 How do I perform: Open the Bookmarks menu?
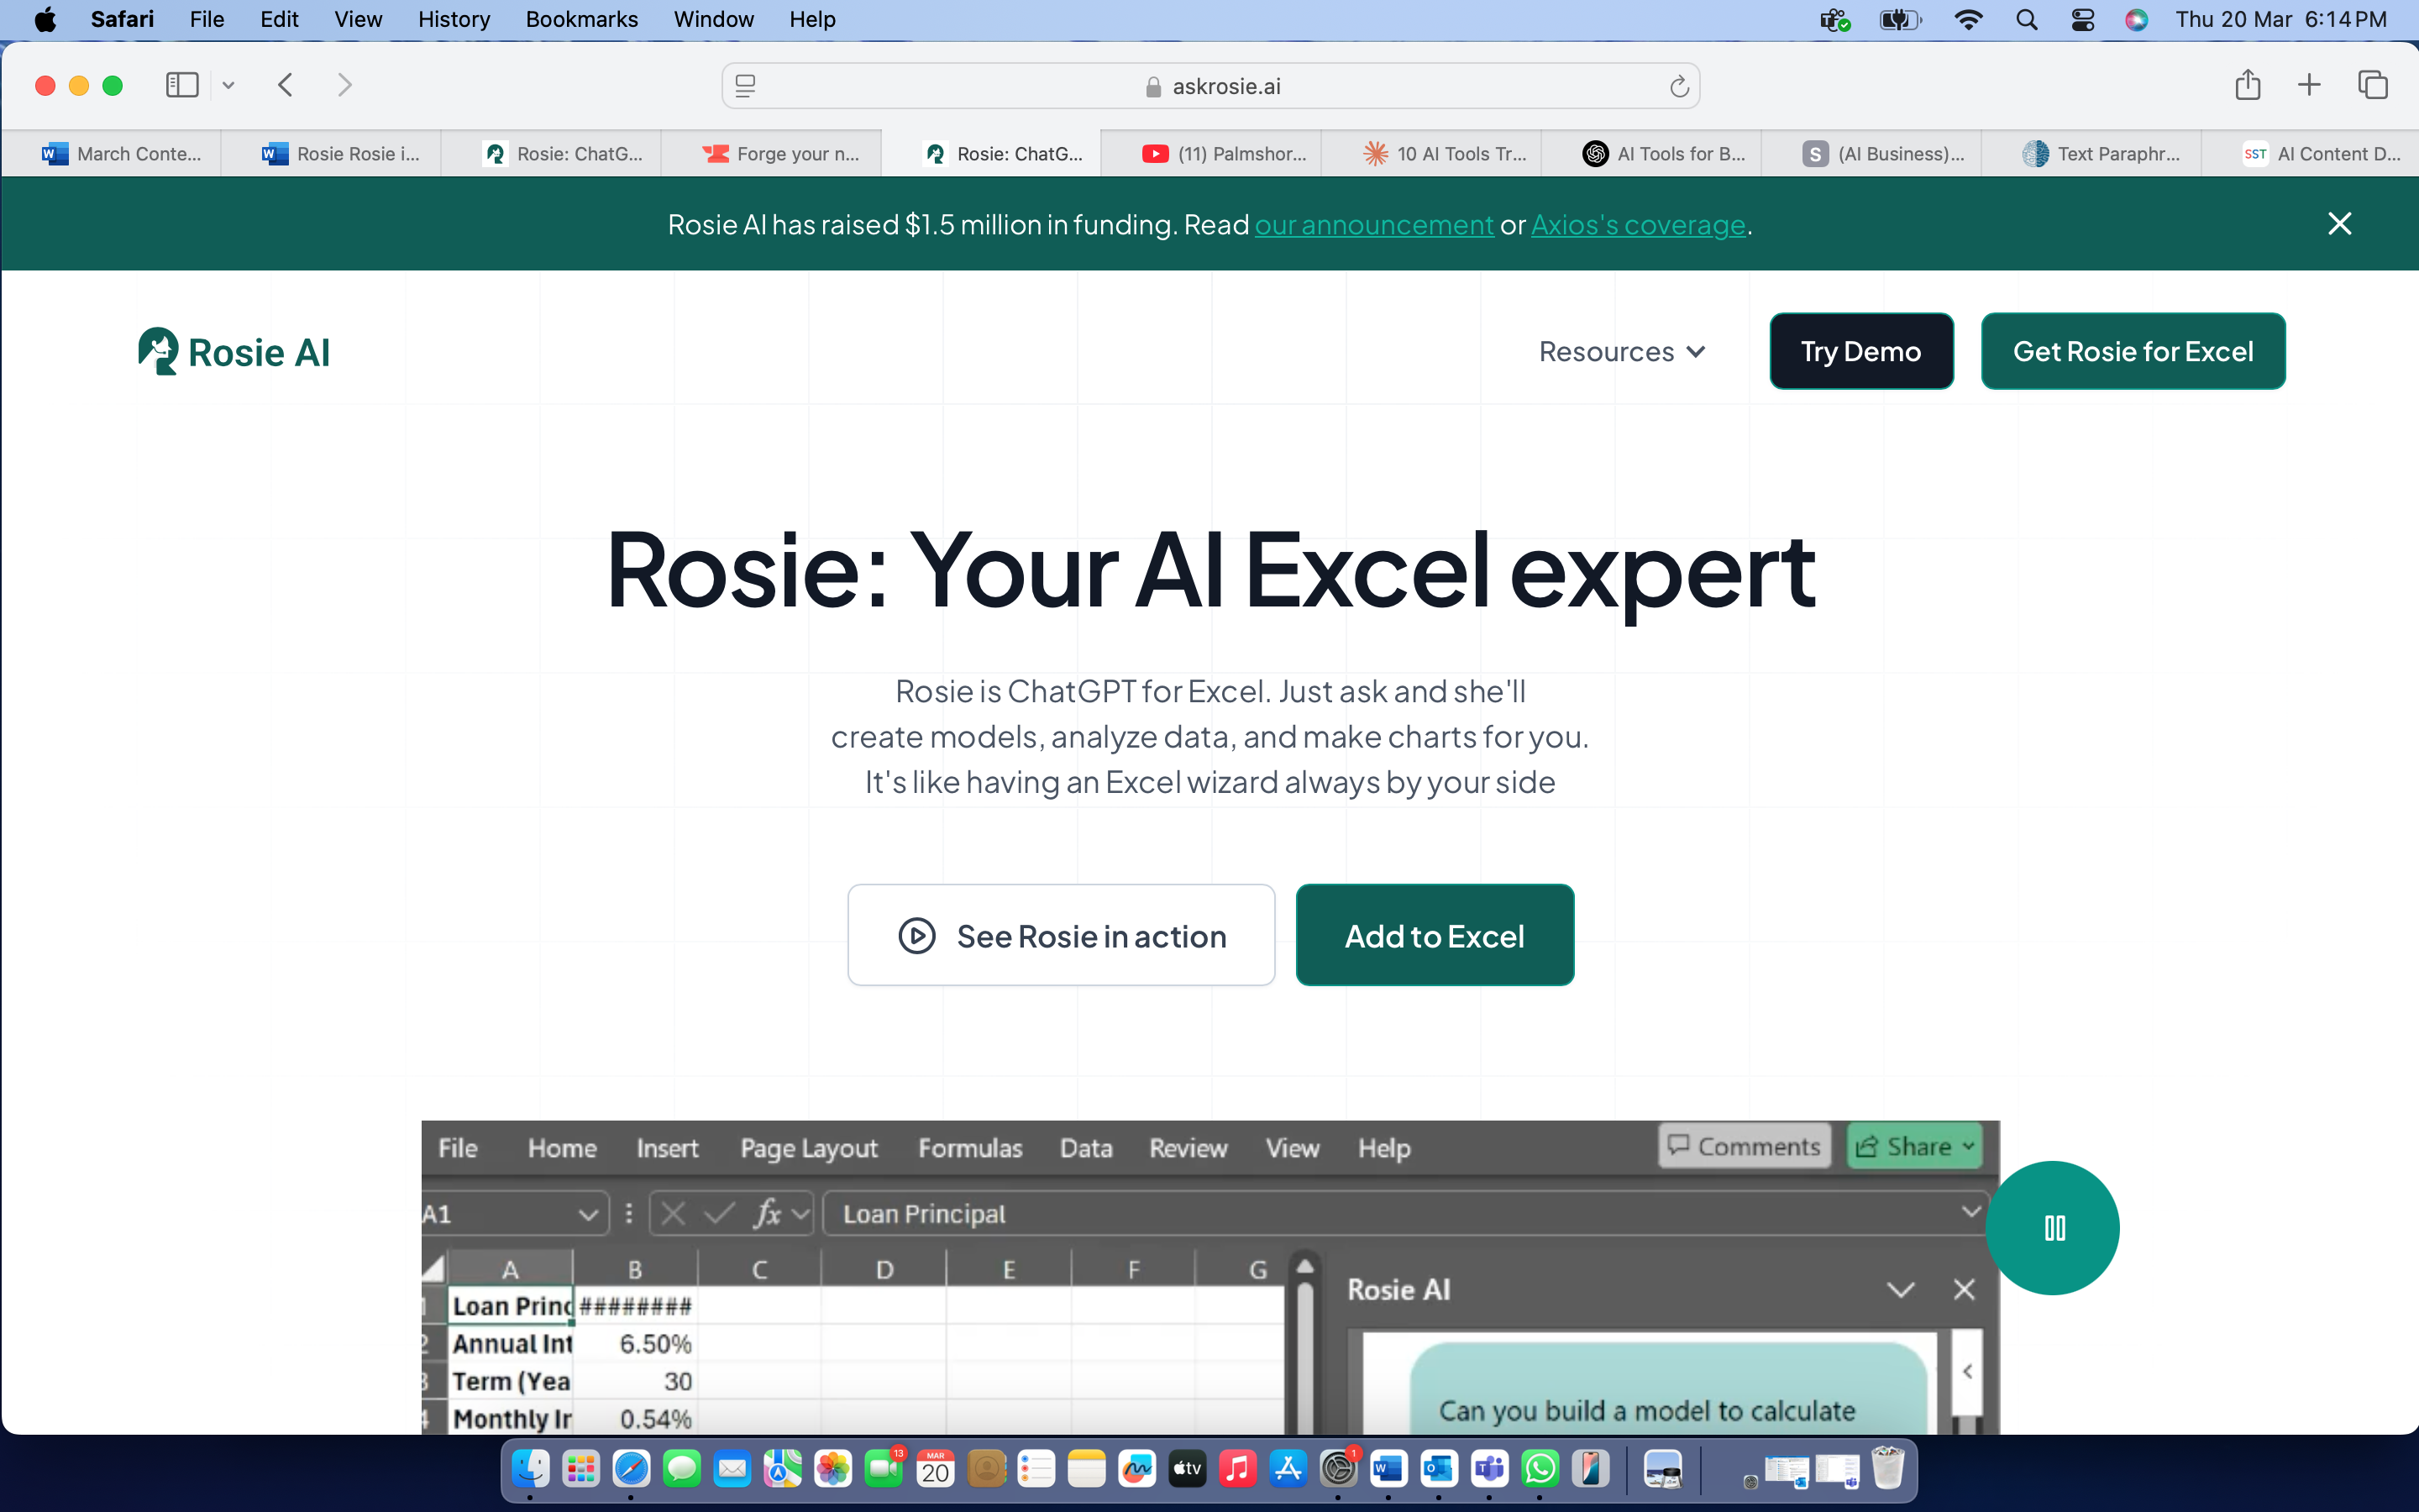click(x=582, y=19)
